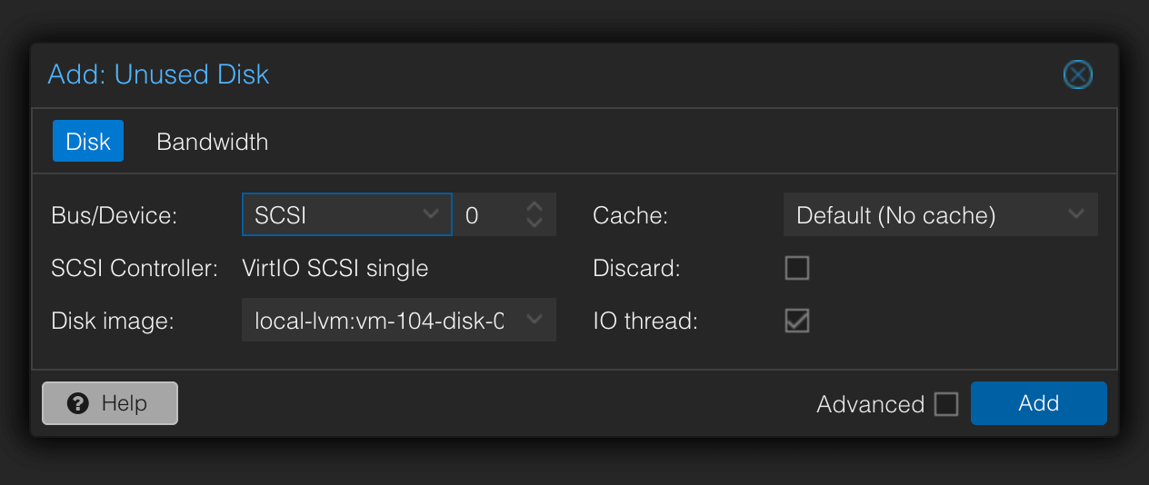Open the Bus/Device SCSI combo box
The height and width of the screenshot is (485, 1149).
[x=336, y=215]
